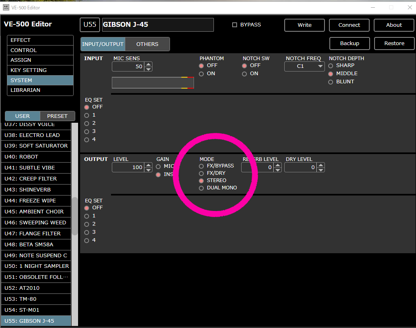Choose output GAIN MIC option

158,167
